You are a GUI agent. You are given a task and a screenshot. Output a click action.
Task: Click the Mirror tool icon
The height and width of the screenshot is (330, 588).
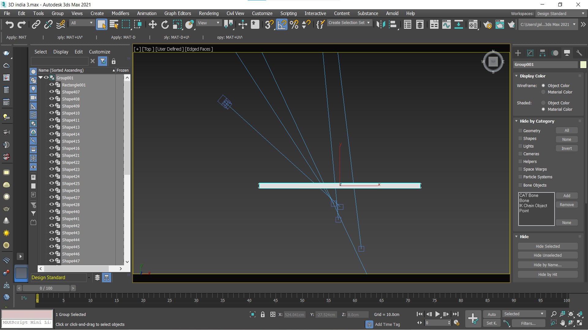click(381, 24)
